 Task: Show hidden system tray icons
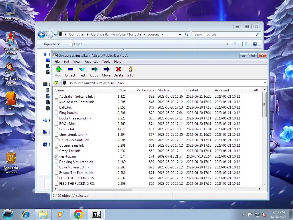(243, 215)
